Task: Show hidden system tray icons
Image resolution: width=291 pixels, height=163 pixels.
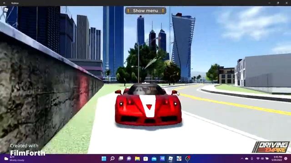Action: (x=242, y=158)
